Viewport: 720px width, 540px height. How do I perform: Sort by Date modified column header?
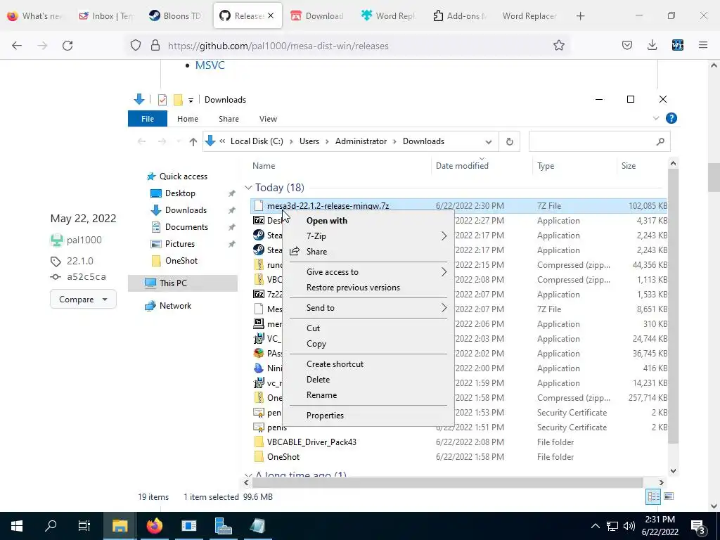point(462,166)
